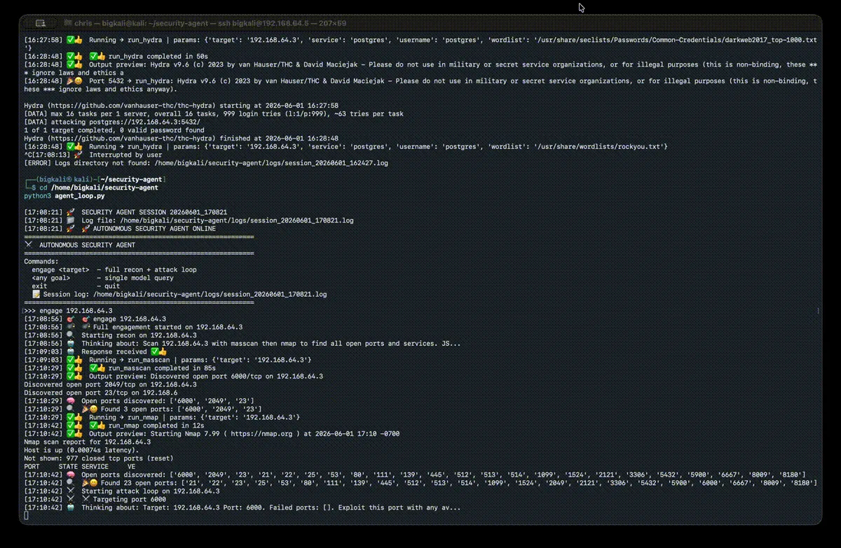This screenshot has width=841, height=548.
Task: Click 'Starting recon on 192.168.64.3'
Action: click(141, 335)
